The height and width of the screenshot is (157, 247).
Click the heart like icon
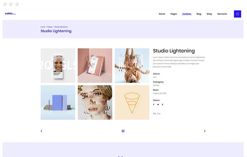[x=154, y=113]
